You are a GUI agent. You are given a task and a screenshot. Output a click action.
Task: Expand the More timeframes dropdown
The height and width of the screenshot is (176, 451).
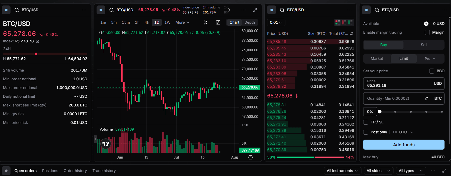click(182, 22)
